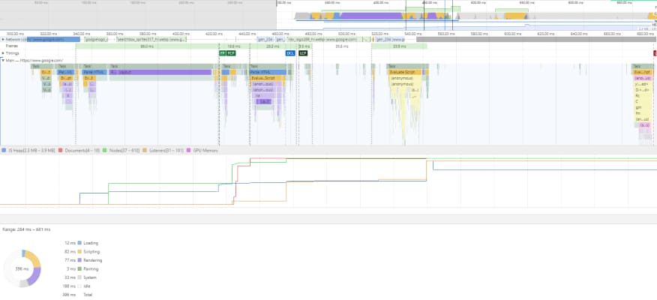657x300 pixels.
Task: Select the Rc function entry in flame chart
Action: pyautogui.click(x=642, y=95)
